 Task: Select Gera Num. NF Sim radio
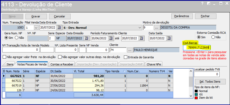click(6, 38)
